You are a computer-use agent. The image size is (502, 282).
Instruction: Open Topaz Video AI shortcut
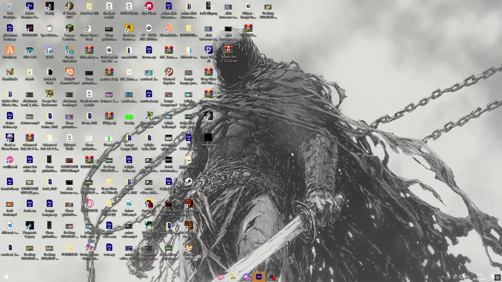[208, 54]
